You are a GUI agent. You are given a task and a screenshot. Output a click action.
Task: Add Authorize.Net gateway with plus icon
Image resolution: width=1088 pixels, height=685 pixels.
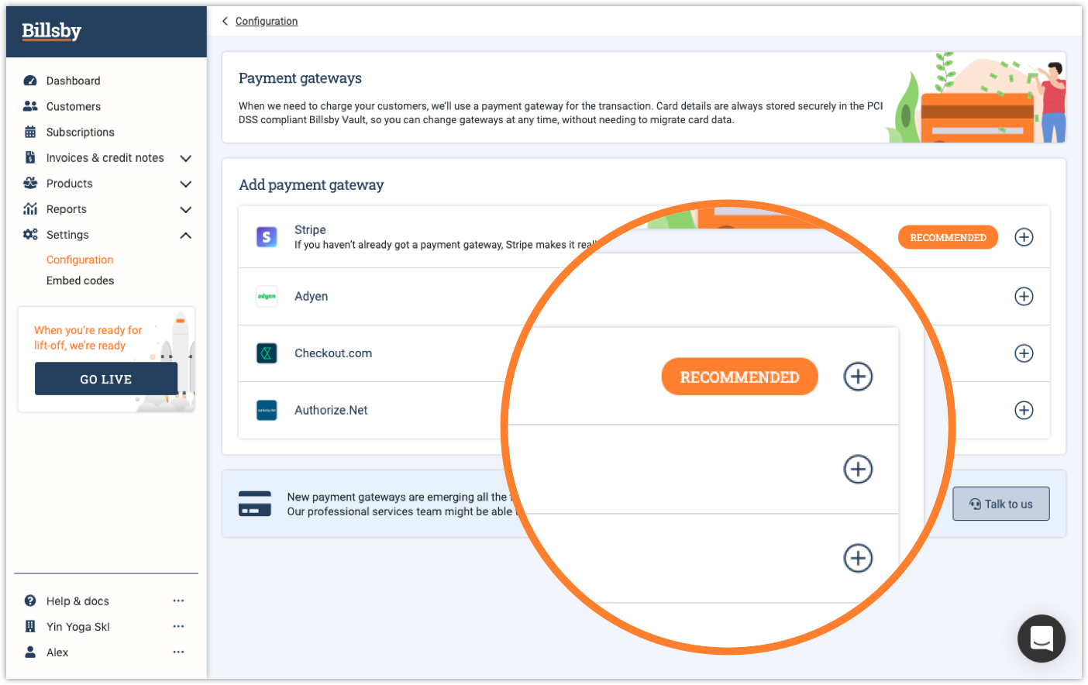click(x=1024, y=410)
